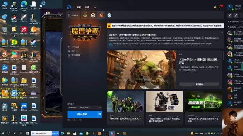
Task: Open Microsoft Edge desktop shortcut
Action: 24,6
